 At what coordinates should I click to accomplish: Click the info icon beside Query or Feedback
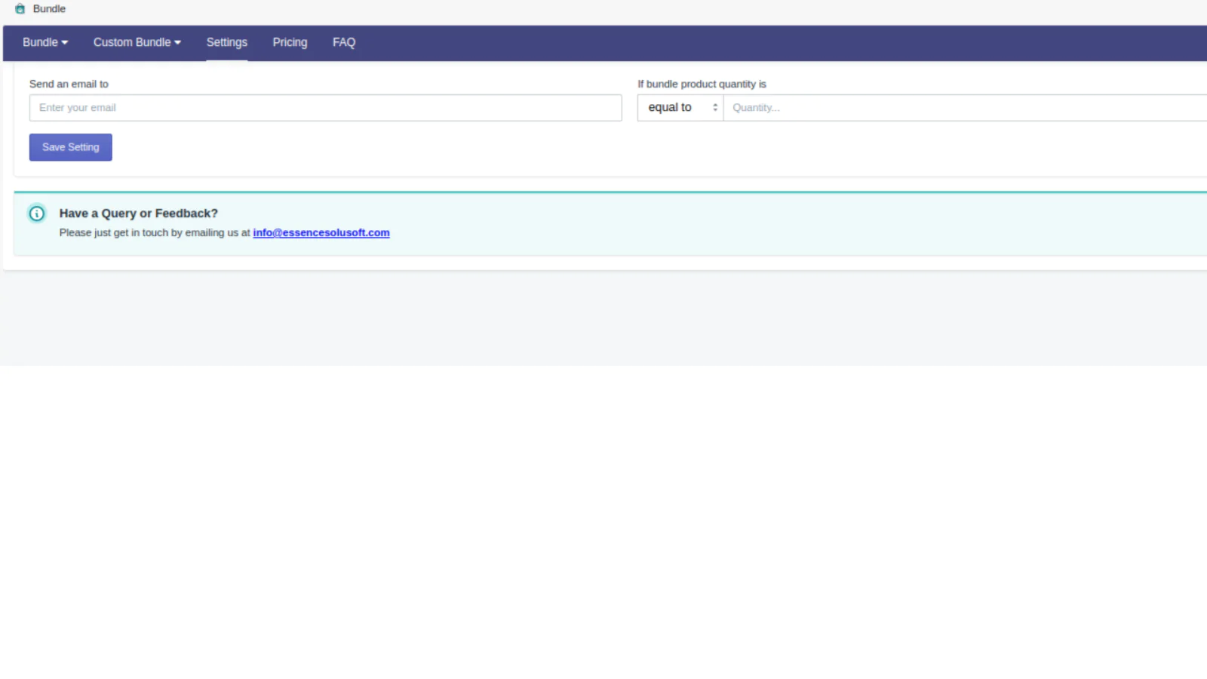pos(37,214)
